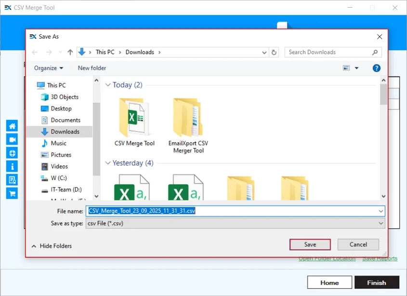This screenshot has height=296, width=407.
Task: Click the Save button
Action: 310,244
